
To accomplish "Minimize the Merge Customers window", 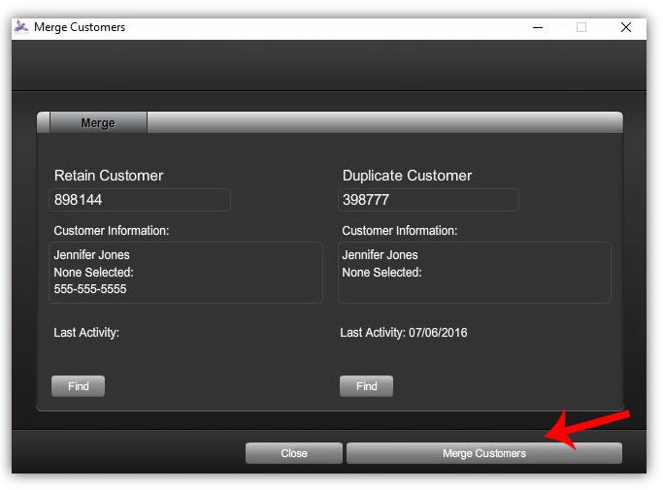I will (x=538, y=27).
